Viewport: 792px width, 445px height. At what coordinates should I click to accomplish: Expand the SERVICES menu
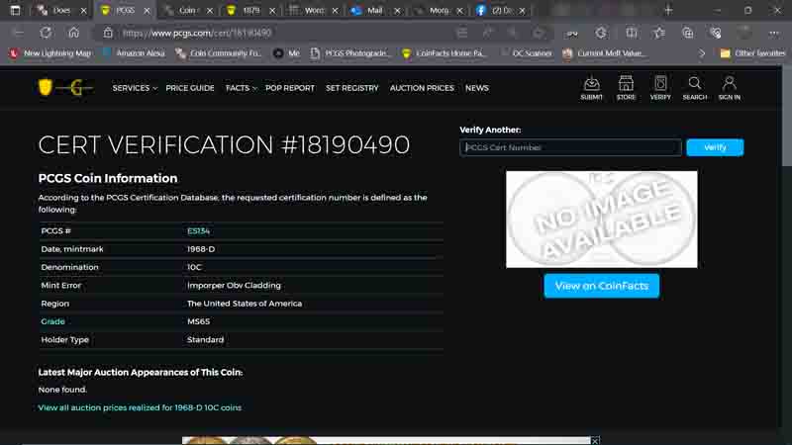[x=135, y=88]
